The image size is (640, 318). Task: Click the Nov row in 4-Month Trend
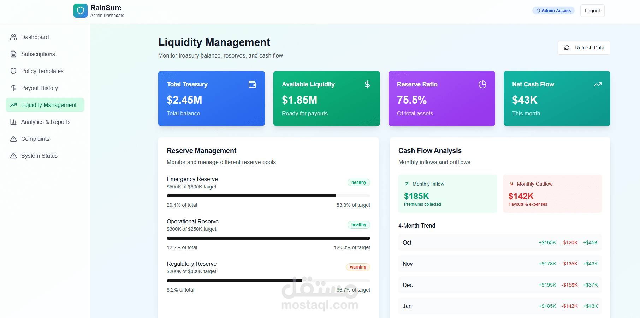coord(500,264)
